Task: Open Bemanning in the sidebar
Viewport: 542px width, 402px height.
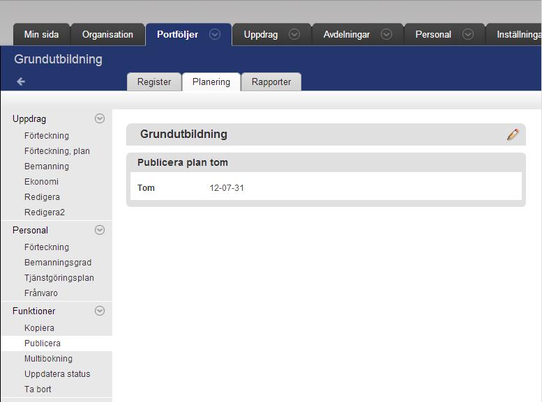Action: point(47,166)
